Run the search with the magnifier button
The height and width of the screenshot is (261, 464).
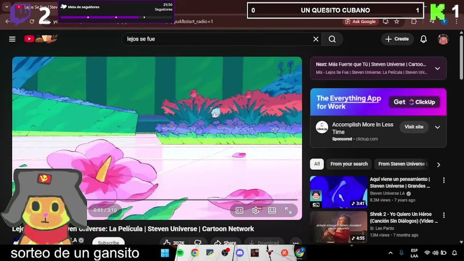332,39
